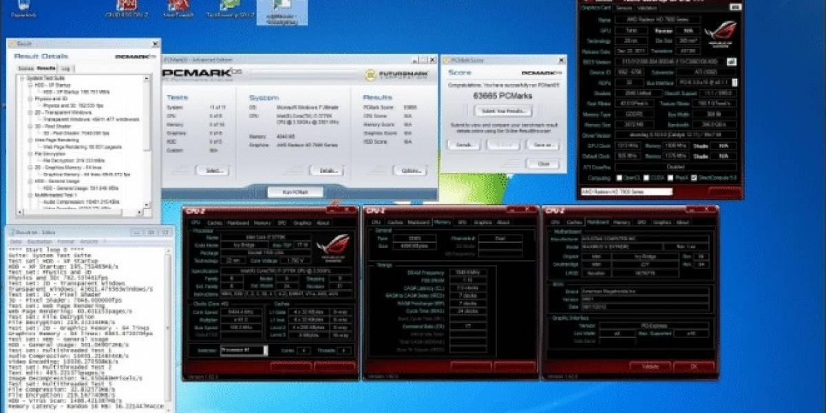This screenshot has width=826, height=413.
Task: Open the Ansicht menu in the Editor
Action: point(89,242)
